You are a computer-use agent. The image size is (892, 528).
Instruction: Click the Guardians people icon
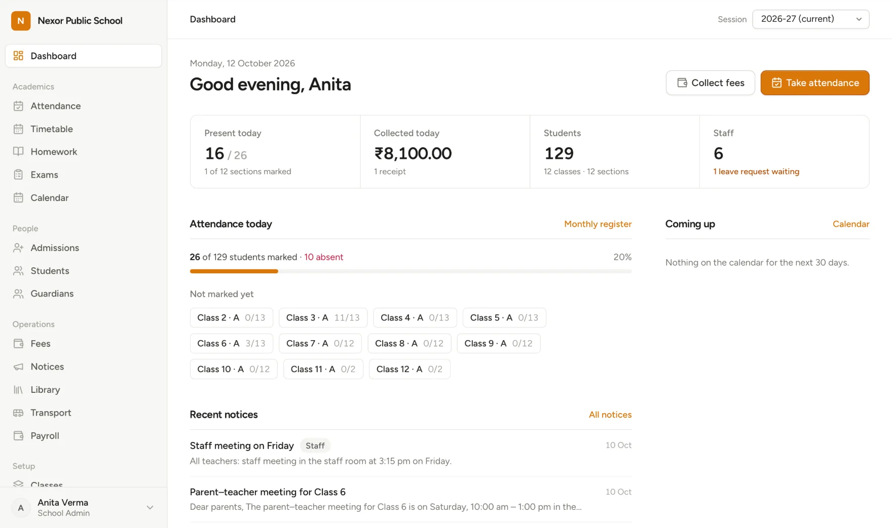(x=18, y=294)
